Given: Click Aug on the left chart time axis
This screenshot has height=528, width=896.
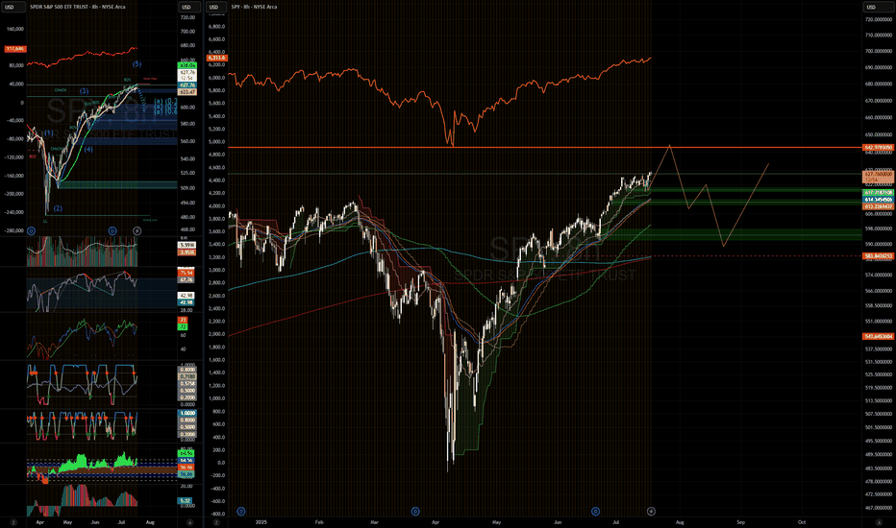Looking at the screenshot, I should coord(150,522).
